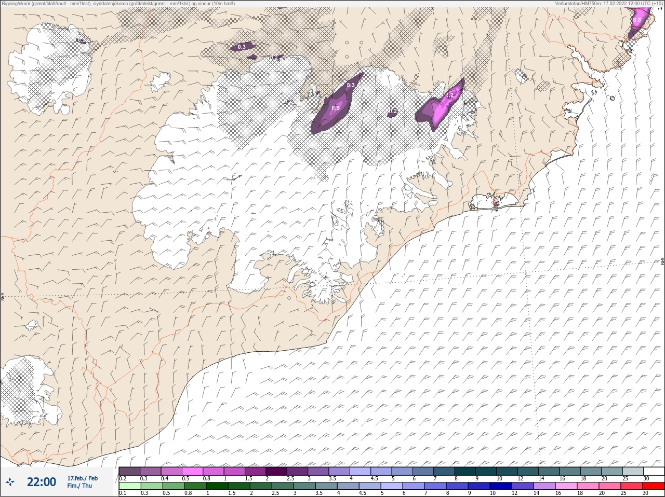
Task: Click the red swatch ending the lower legend row
Action: click(x=654, y=486)
